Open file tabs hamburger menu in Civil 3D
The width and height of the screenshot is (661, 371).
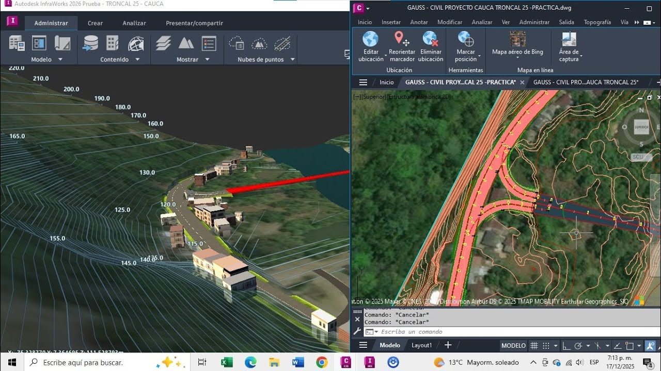click(x=363, y=82)
